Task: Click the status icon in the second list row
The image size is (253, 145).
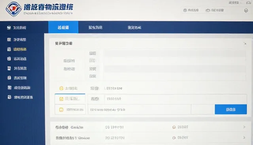Action: pos(174,138)
